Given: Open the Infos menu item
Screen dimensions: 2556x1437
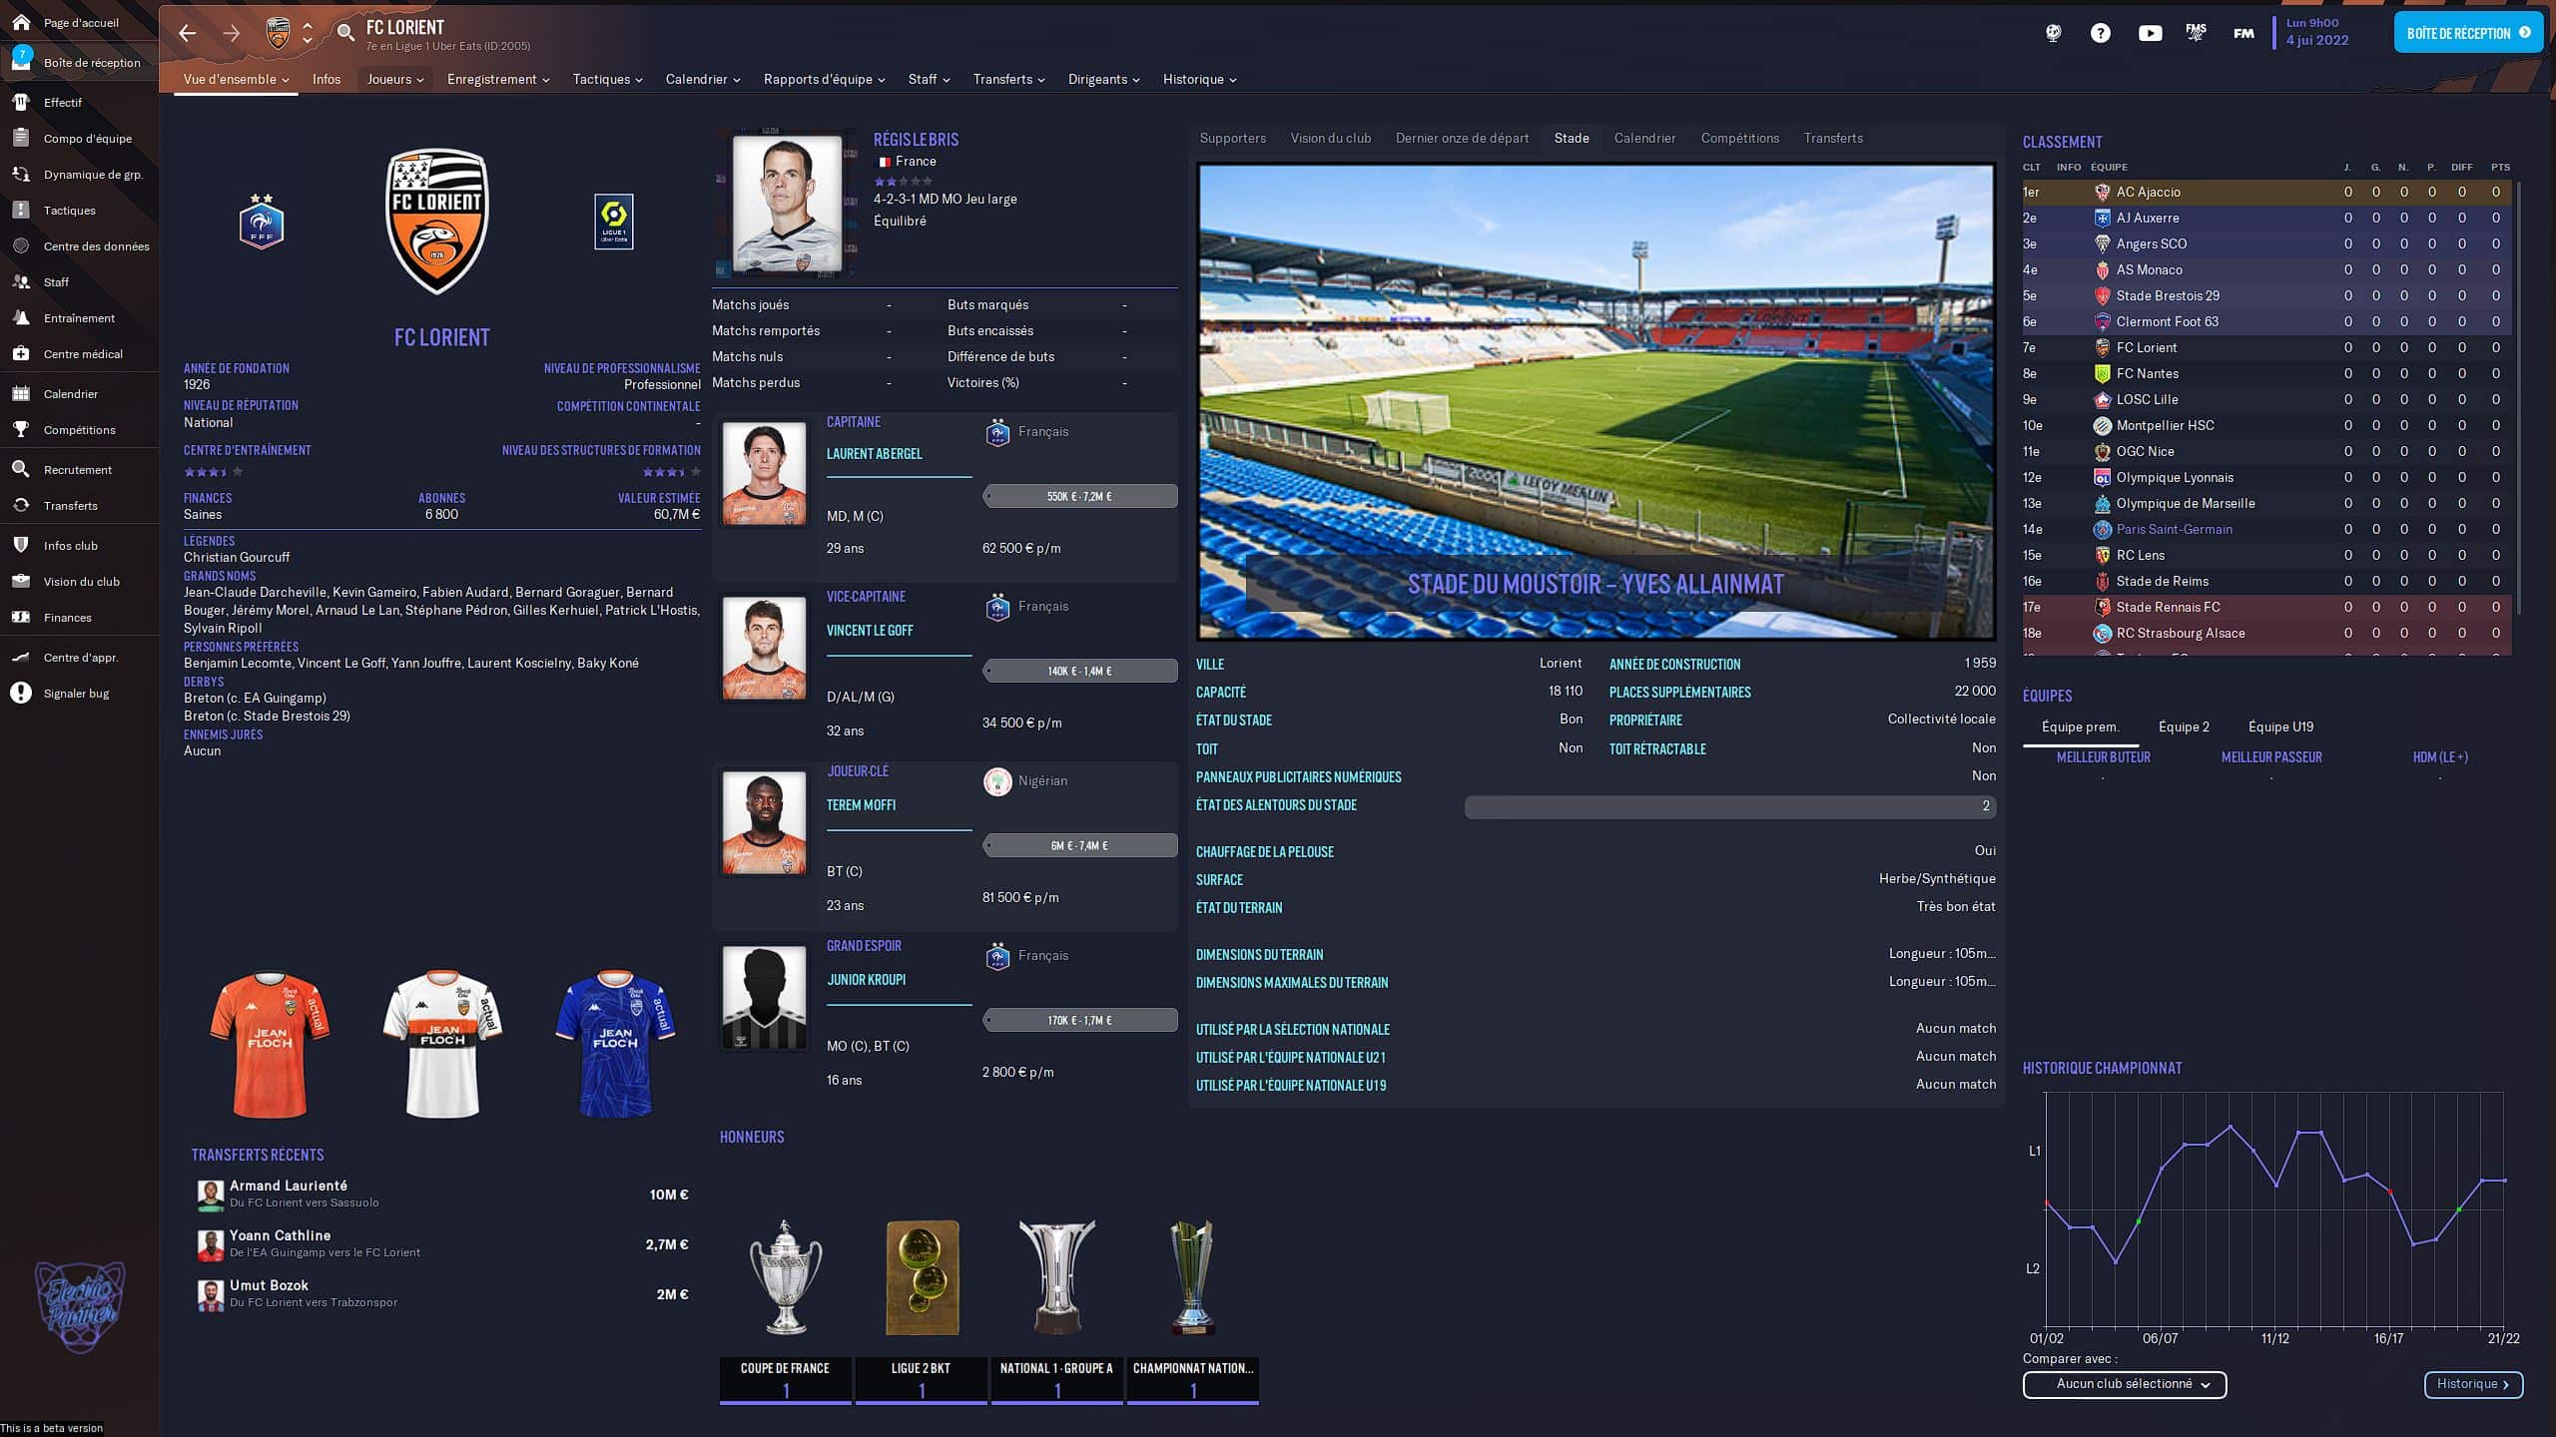Looking at the screenshot, I should coord(325,79).
